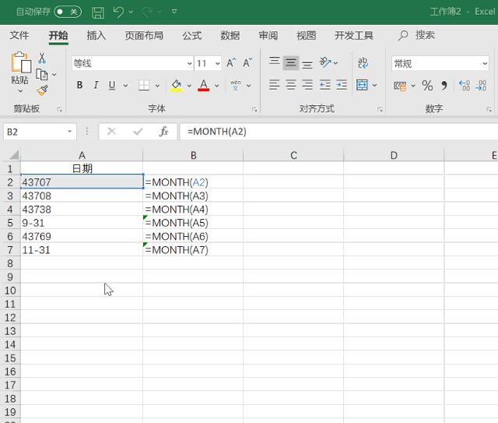
Task: Toggle Underline formatting
Action: [x=112, y=85]
